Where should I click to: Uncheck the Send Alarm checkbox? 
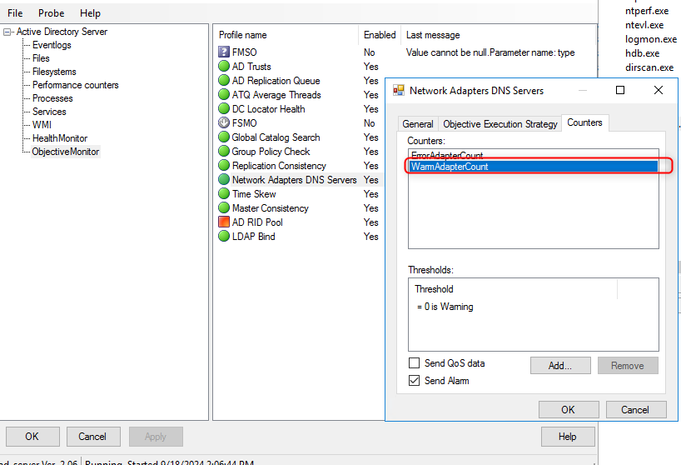[x=414, y=381]
